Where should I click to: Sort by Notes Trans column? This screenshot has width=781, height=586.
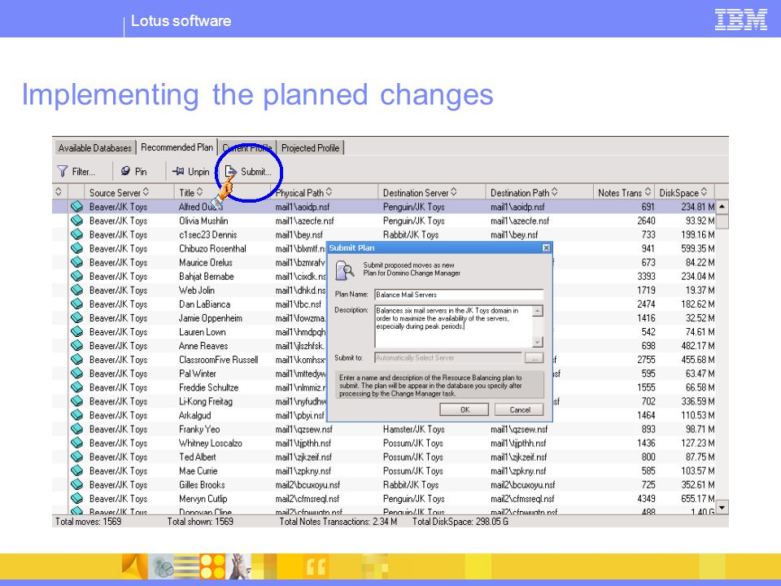click(624, 192)
